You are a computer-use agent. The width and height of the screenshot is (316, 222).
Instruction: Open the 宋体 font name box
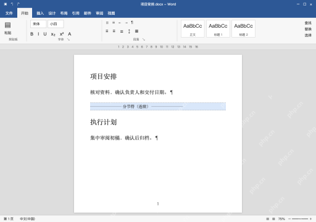pos(38,24)
